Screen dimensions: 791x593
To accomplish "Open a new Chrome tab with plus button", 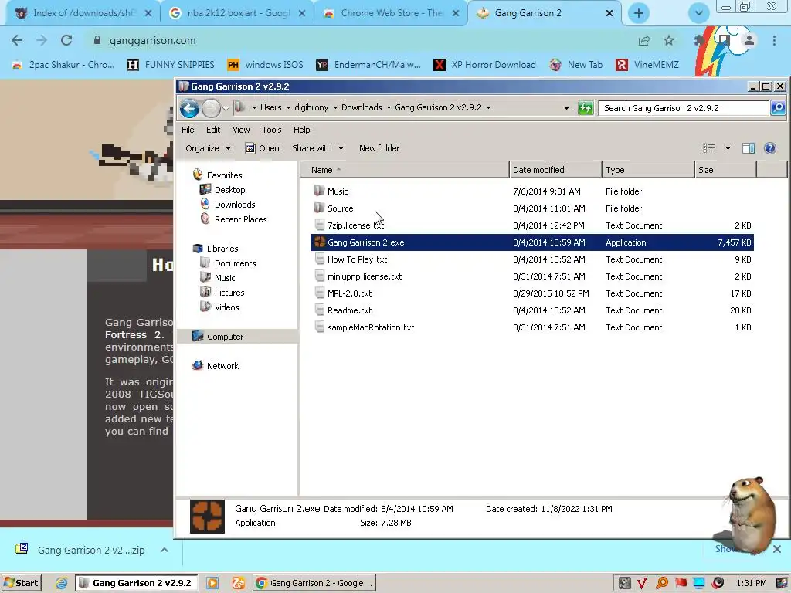I will [639, 13].
